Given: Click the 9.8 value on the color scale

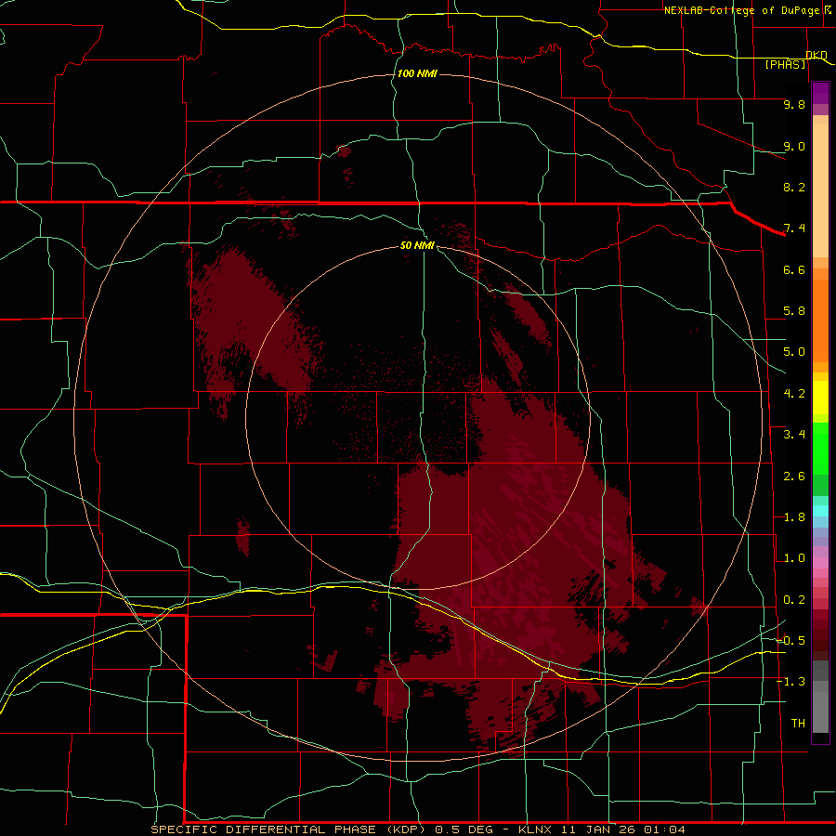Looking at the screenshot, I should (x=794, y=104).
